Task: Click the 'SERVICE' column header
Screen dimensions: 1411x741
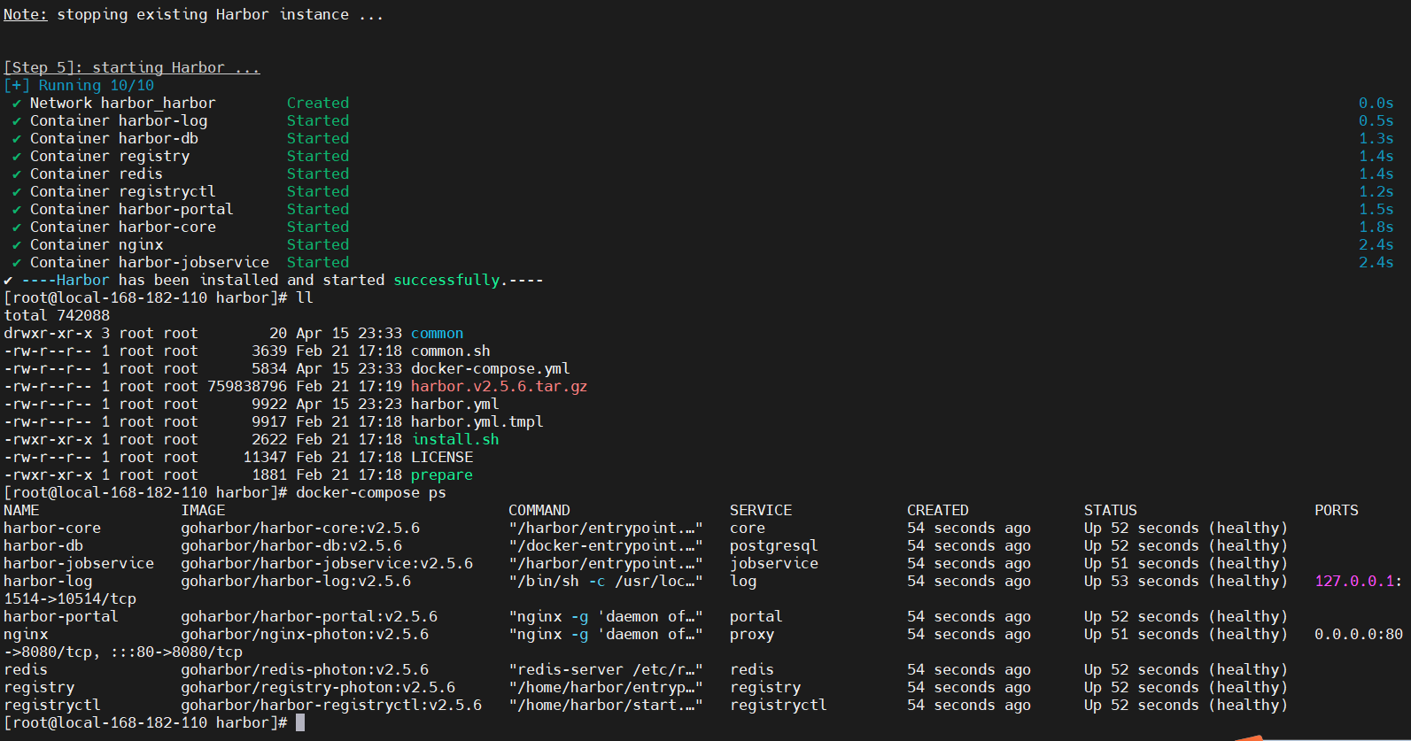Action: tap(761, 511)
